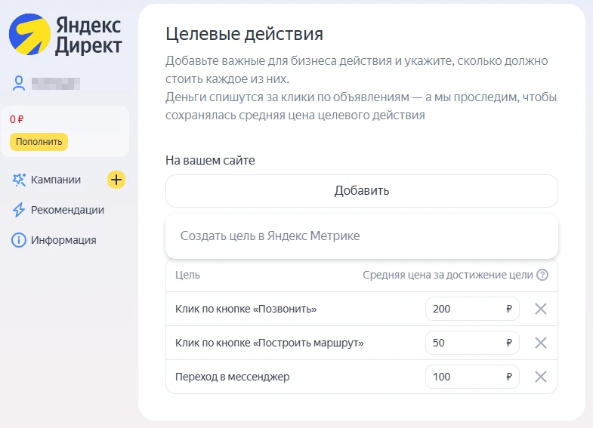Open the user profile icon
593x428 pixels.
[19, 84]
